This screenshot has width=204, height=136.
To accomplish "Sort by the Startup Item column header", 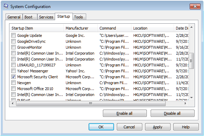I will [x=37, y=28].
